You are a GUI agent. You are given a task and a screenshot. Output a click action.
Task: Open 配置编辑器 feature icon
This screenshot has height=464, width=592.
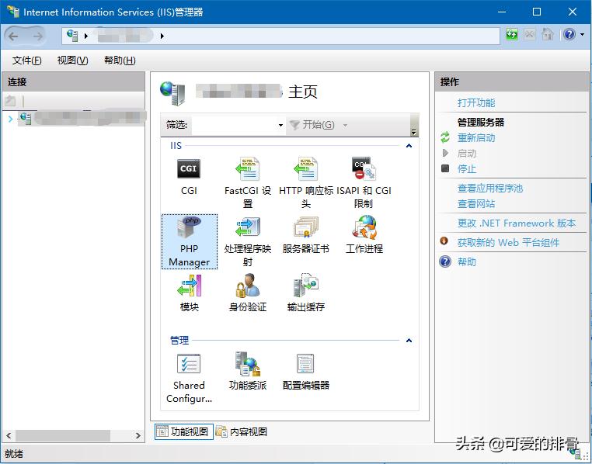(x=305, y=364)
